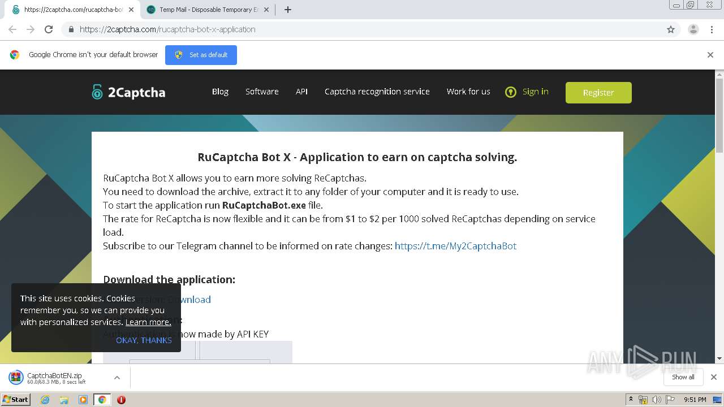The height and width of the screenshot is (407, 724).
Task: Click Sign in link
Action: coord(535,92)
